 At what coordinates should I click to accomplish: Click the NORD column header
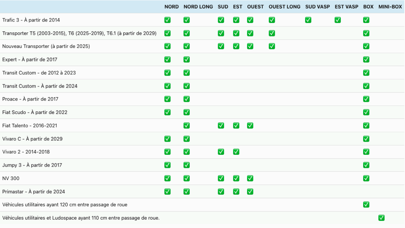point(171,7)
